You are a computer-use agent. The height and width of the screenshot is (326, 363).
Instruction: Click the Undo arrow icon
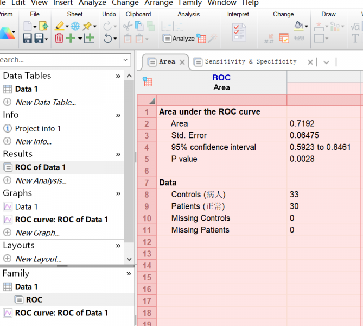(x=107, y=38)
